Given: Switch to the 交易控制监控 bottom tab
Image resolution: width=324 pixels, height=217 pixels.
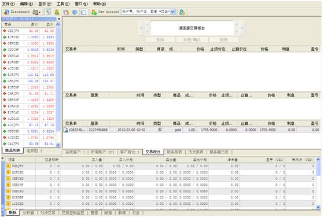Looking at the screenshot, I should coord(73,213).
